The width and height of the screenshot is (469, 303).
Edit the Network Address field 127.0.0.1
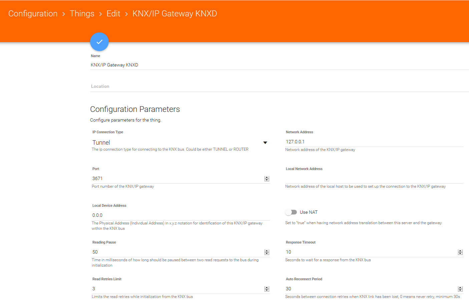pyautogui.click(x=374, y=142)
